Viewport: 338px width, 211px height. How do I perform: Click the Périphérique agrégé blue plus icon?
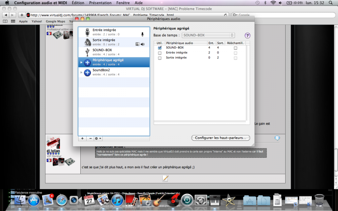point(87,62)
